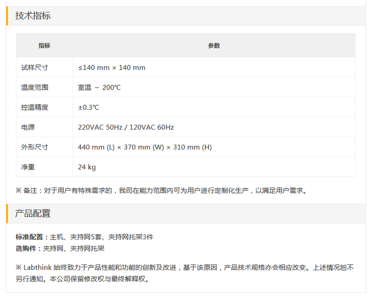Select the 外形尺寸 row label
Screen dimensions: 372x299
[35, 147]
